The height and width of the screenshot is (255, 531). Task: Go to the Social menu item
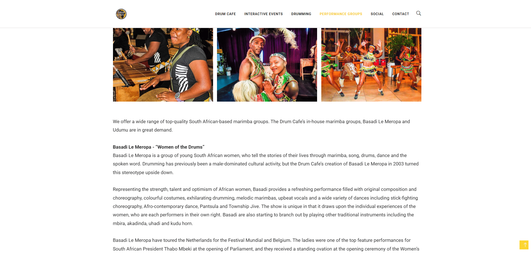377,14
